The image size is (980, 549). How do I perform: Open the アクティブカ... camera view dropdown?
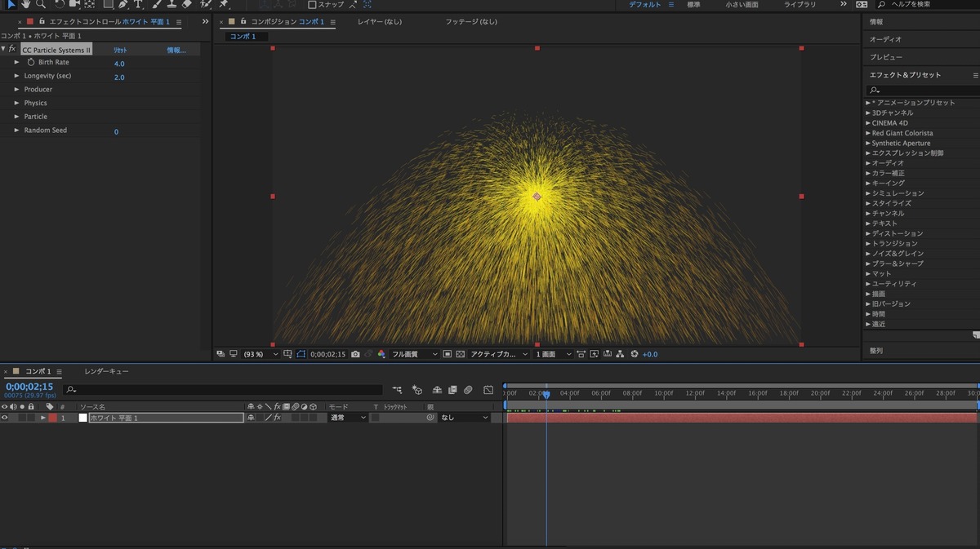(x=499, y=354)
